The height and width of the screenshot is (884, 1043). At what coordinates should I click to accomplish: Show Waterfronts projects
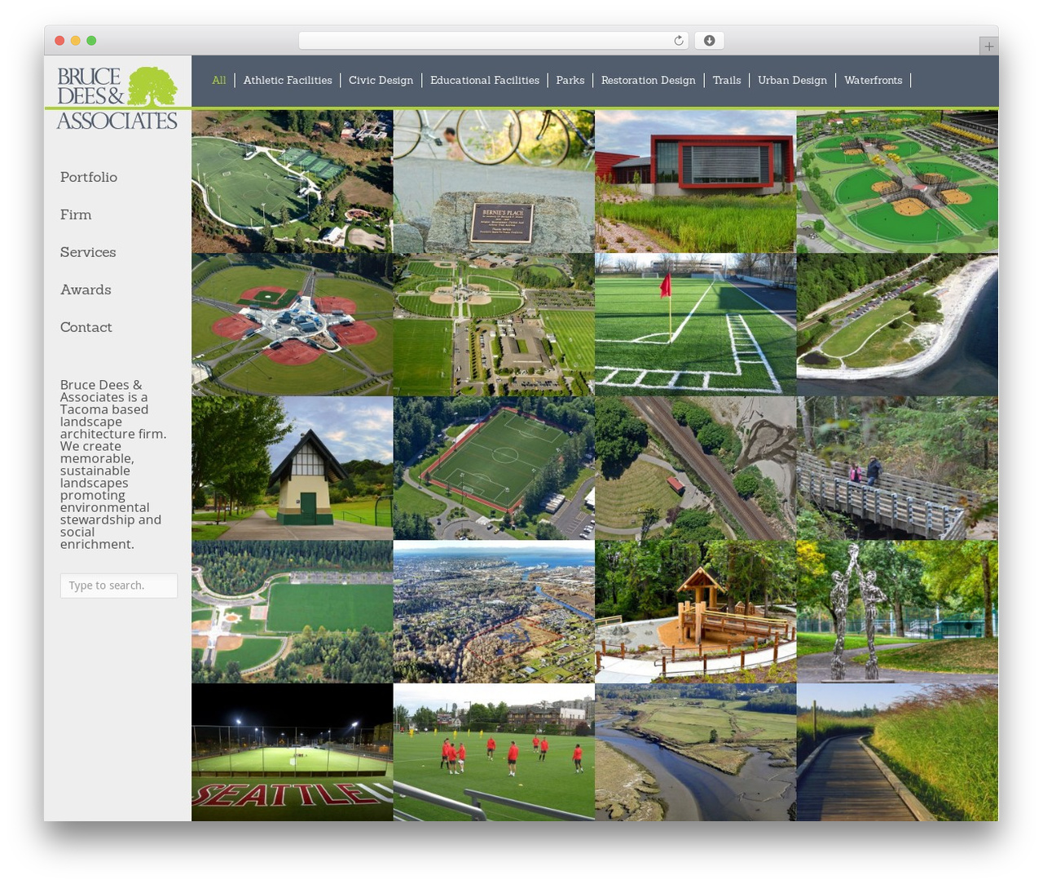point(874,80)
